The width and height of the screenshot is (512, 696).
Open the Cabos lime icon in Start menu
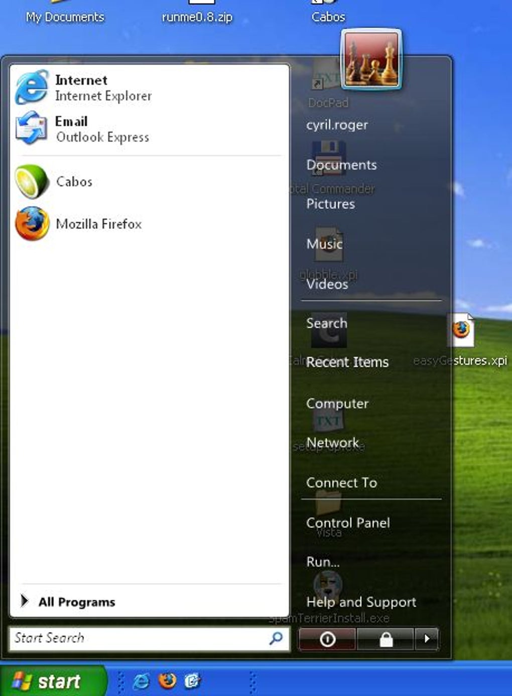coord(32,181)
